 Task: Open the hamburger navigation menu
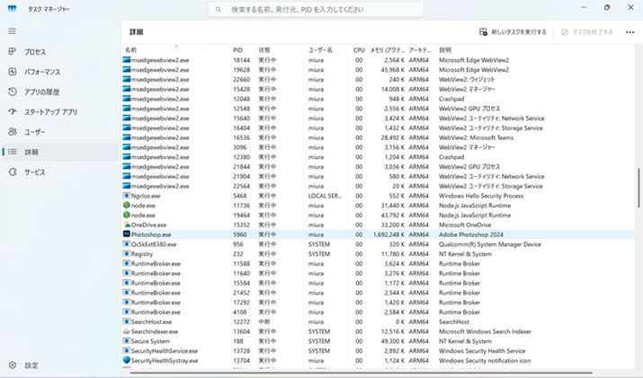point(12,31)
